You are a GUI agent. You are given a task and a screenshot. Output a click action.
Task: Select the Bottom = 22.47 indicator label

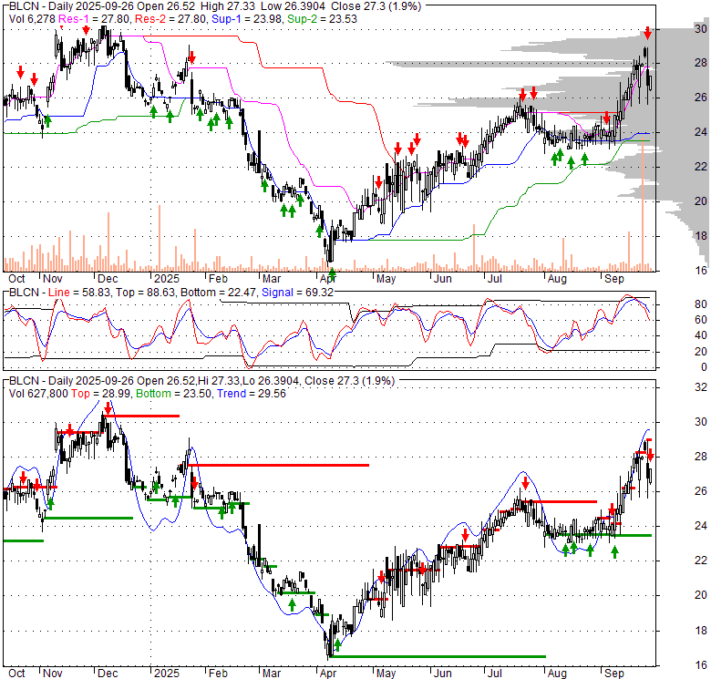tap(220, 293)
